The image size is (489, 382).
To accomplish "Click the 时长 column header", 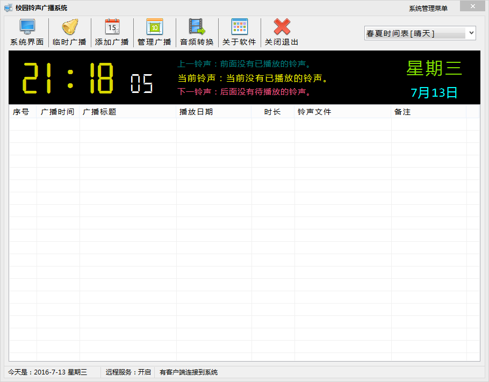I will (272, 112).
